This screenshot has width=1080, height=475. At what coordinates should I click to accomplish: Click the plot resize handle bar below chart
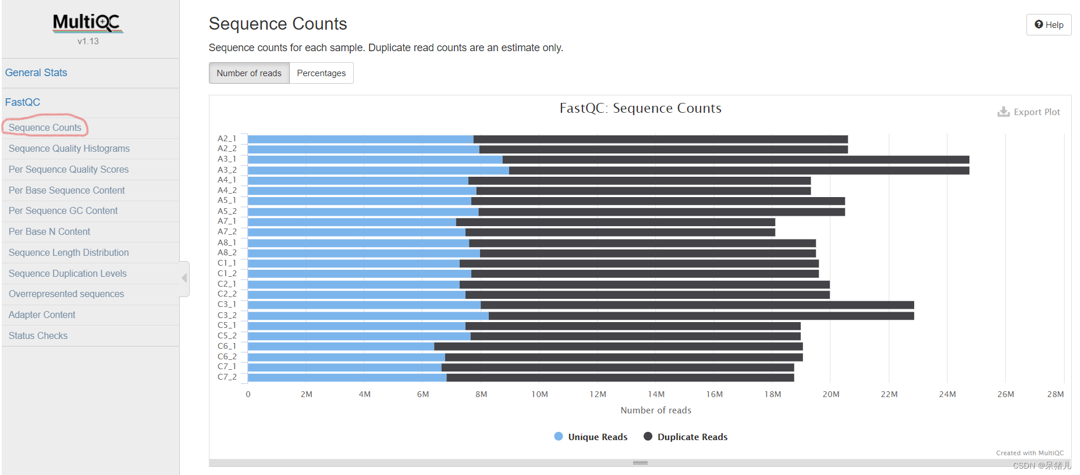click(x=640, y=463)
